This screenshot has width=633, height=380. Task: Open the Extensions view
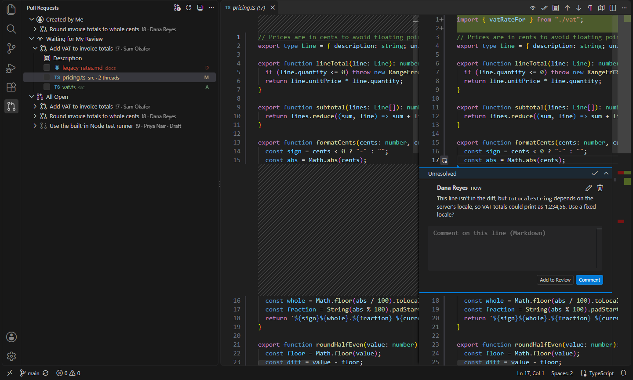(x=11, y=87)
